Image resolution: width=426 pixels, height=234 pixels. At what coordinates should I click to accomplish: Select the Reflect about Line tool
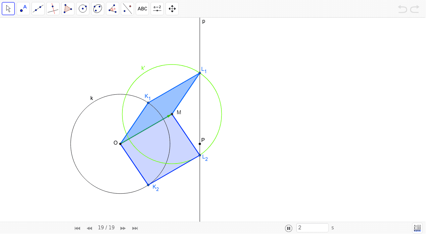click(x=127, y=9)
